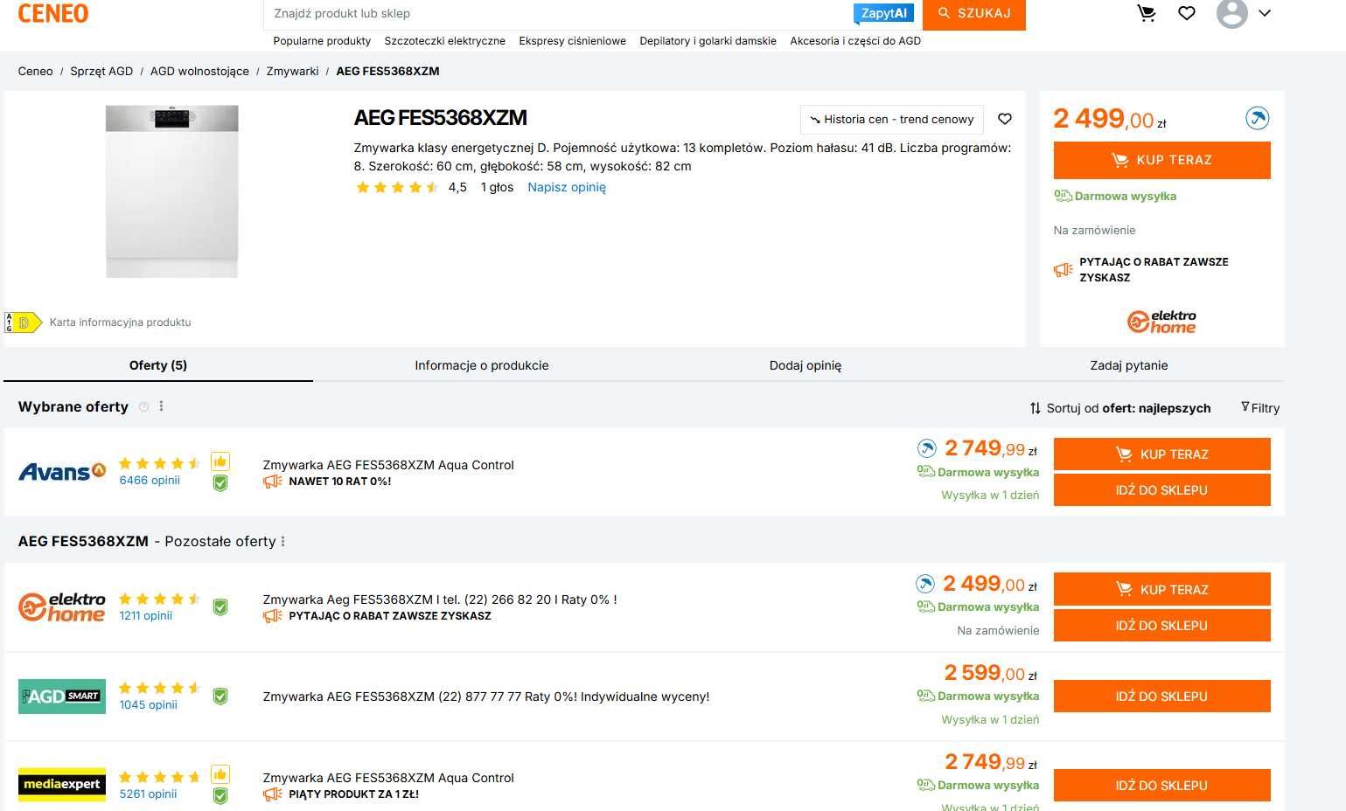
Task: Click megaphone icon by NAWET 10 RAT 0%
Action: click(x=273, y=482)
